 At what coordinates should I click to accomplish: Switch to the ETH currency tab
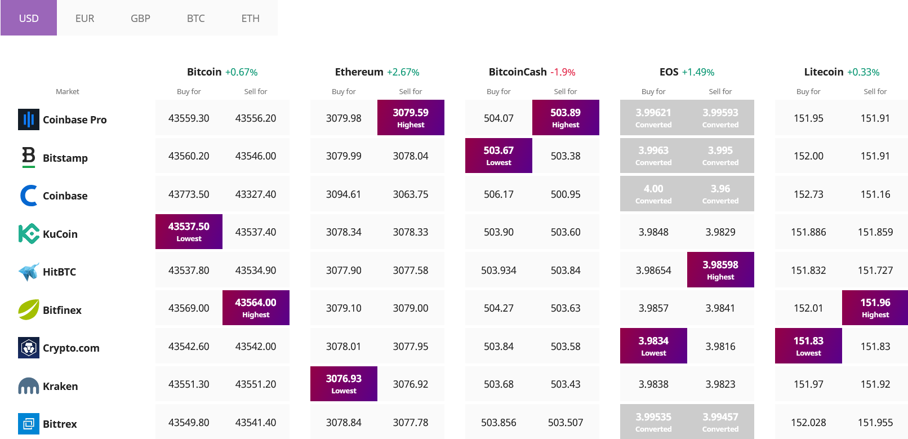pyautogui.click(x=251, y=18)
